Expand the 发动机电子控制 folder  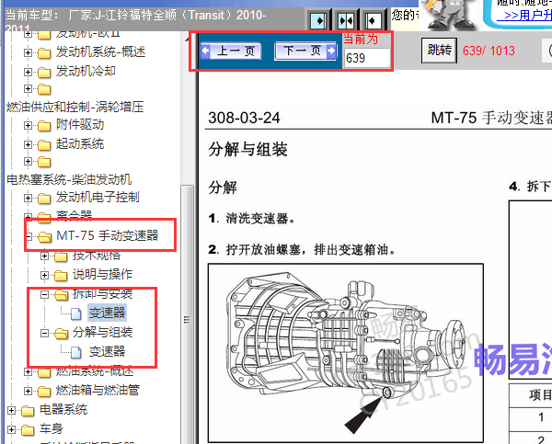pyautogui.click(x=28, y=198)
